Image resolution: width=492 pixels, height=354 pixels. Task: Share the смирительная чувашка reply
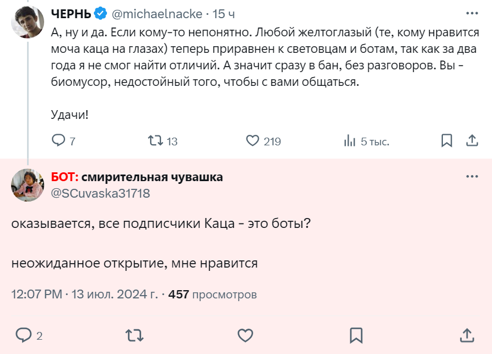(466, 335)
